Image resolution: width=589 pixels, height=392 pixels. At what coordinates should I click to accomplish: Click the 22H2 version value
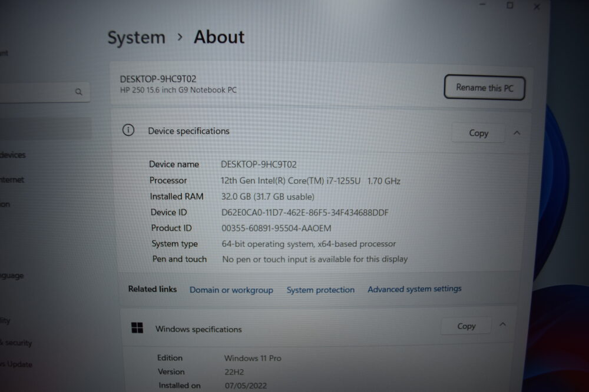(234, 372)
